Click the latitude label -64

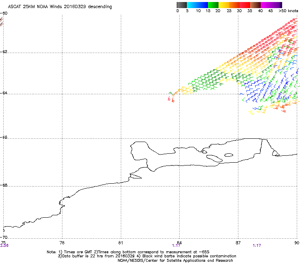[x=4, y=93]
